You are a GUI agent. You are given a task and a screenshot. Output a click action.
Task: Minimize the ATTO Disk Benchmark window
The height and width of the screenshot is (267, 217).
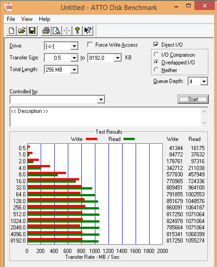(176, 7)
